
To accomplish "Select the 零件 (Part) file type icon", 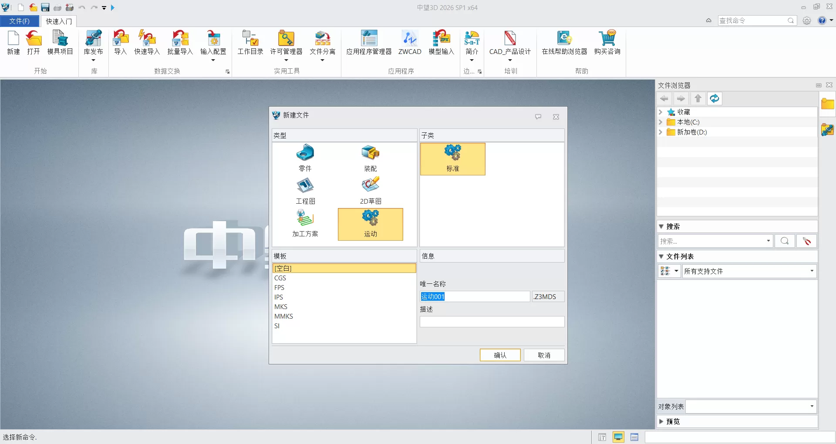I will pos(305,154).
